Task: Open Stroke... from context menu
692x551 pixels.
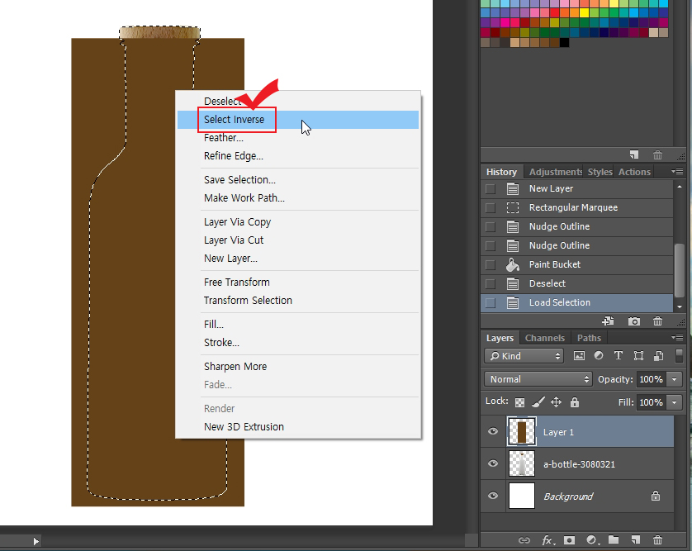Action: pos(298,343)
